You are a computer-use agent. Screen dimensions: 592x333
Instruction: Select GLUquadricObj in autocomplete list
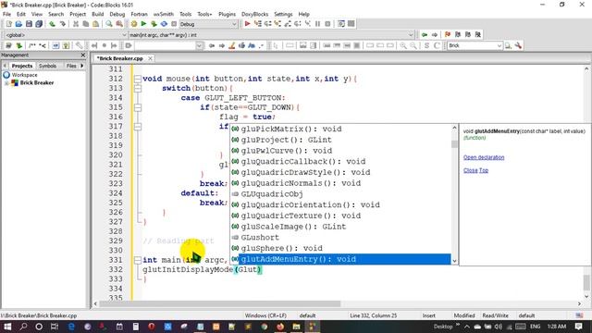pos(340,194)
